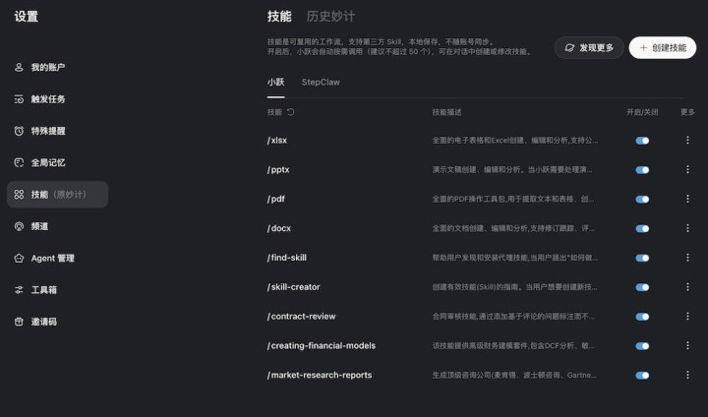Switch off /creating-financial-models skill

[x=642, y=346]
